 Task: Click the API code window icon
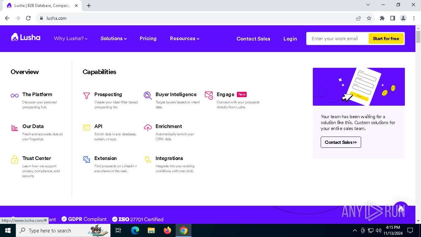click(x=87, y=128)
